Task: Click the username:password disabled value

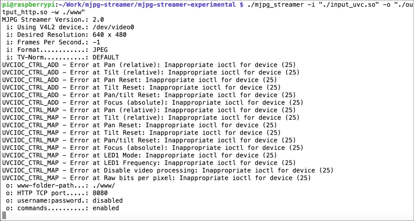Action: 108,201
